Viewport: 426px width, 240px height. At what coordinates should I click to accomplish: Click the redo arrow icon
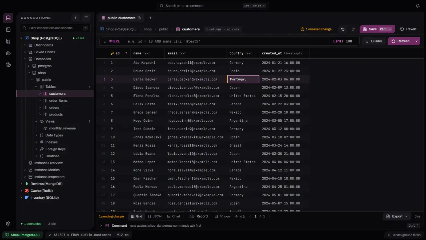click(353, 29)
